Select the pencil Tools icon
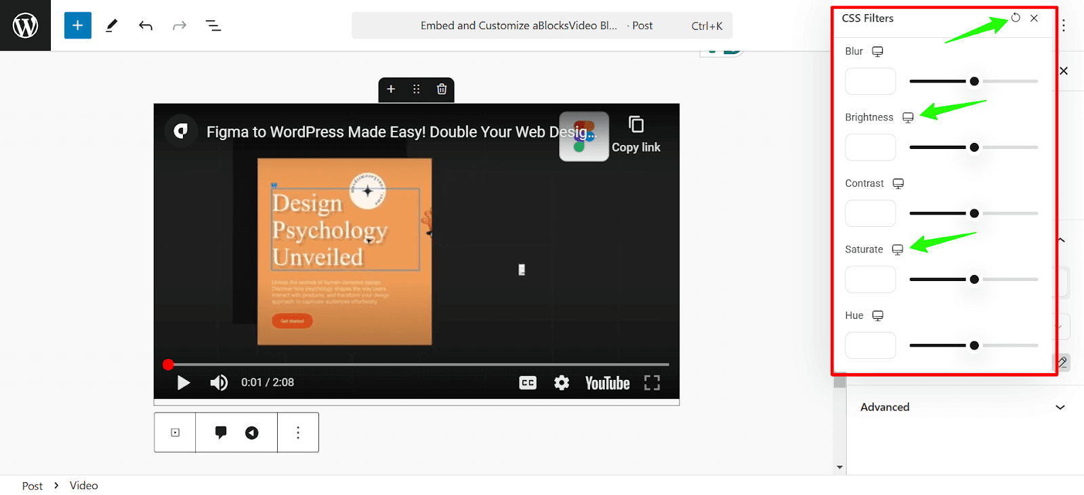The image size is (1084, 495). (112, 26)
